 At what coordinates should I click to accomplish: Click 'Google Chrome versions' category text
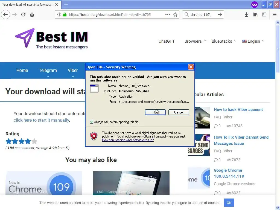point(234,184)
